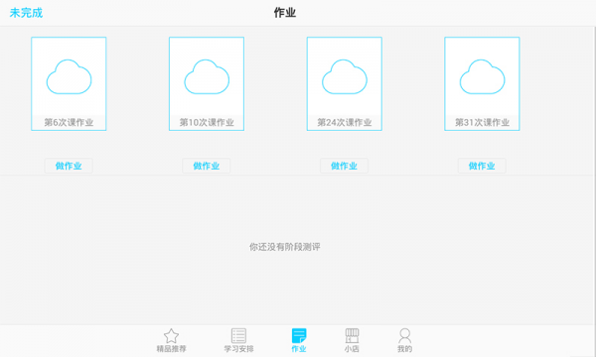Viewport: 596px width, 357px height.
Task: Tap 做作业 under 第6次课作业
Action: pyautogui.click(x=69, y=166)
